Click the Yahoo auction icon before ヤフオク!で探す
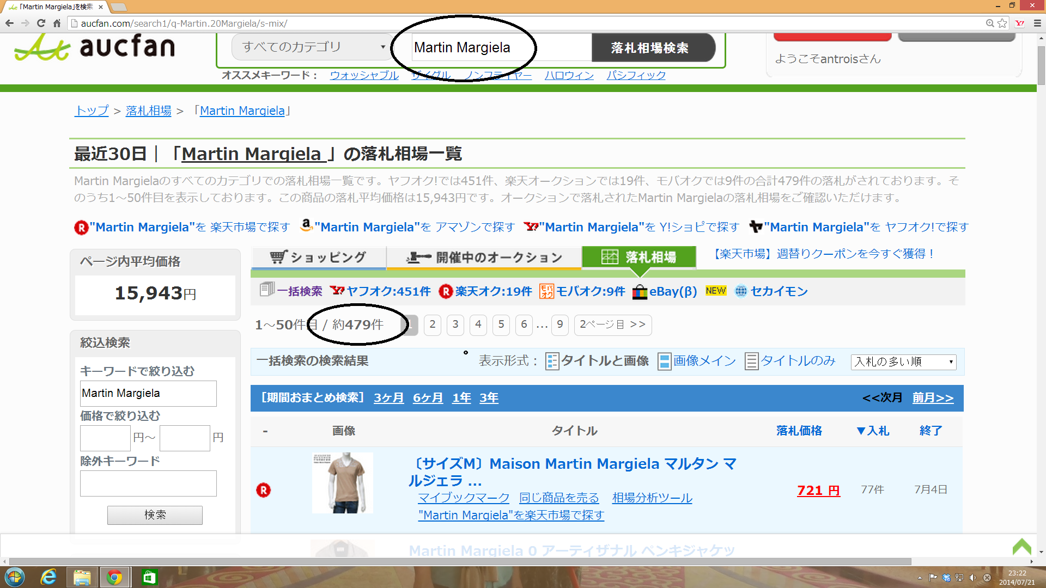The width and height of the screenshot is (1046, 588). coord(756,226)
